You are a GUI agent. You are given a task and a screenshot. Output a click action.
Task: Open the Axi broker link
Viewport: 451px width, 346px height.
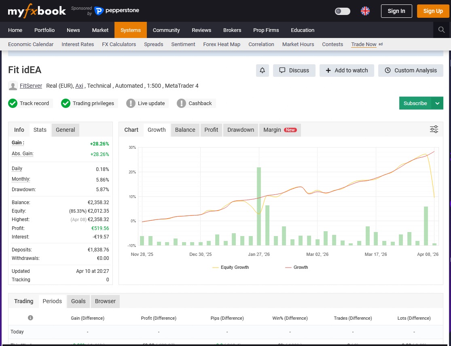tap(79, 86)
